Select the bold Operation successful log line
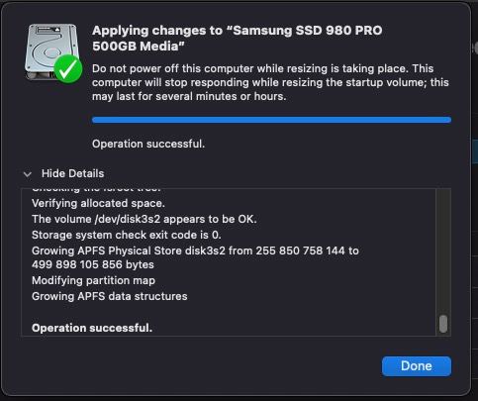Viewport: 478px width, 401px height. 92,328
